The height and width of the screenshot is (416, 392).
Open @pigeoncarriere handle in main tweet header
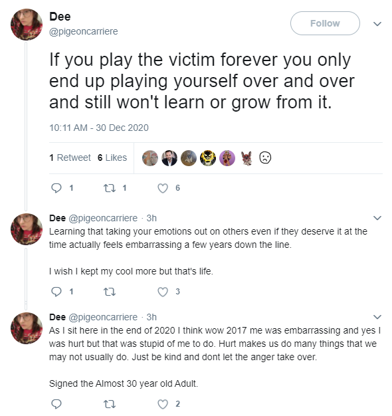point(84,31)
